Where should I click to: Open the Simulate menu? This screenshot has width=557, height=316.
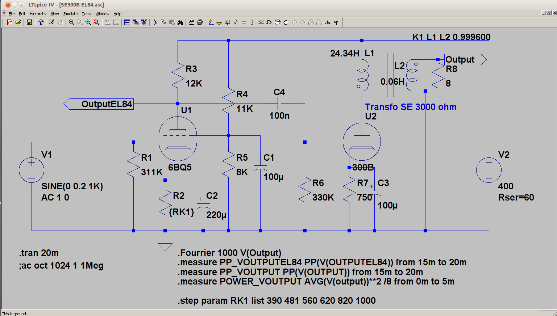(x=70, y=14)
